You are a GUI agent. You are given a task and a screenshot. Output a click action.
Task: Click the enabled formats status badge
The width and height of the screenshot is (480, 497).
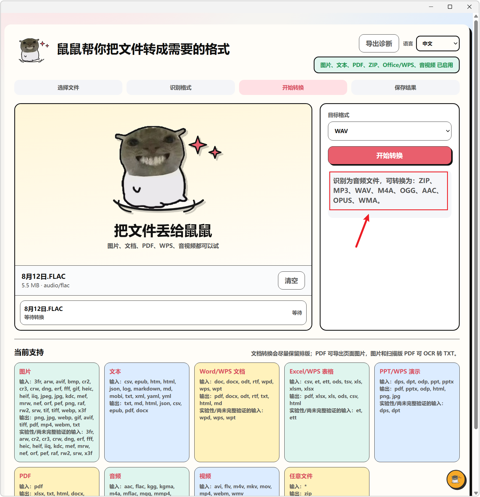[x=386, y=65]
